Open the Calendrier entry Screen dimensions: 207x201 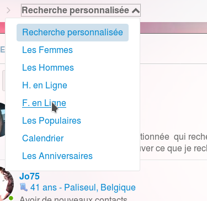click(43, 139)
